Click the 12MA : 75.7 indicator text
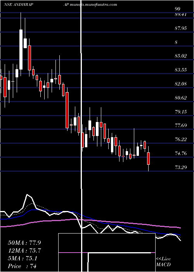Viewport: 194px width, 272px height. [25, 251]
